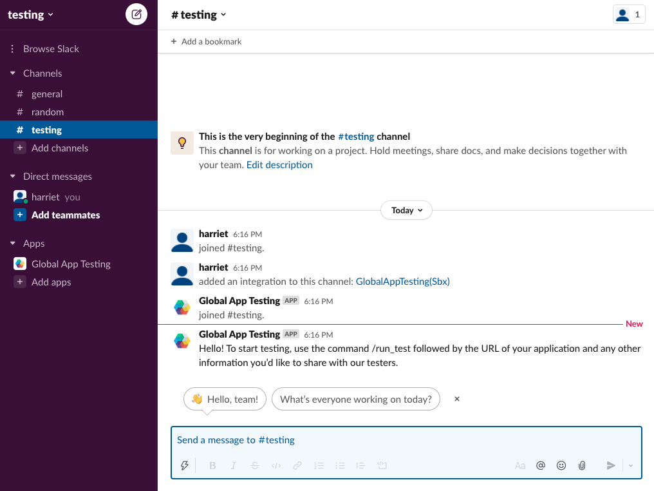Screen dimensions: 654x491
Task: Open the emoji picker in composer
Action: [x=561, y=465]
